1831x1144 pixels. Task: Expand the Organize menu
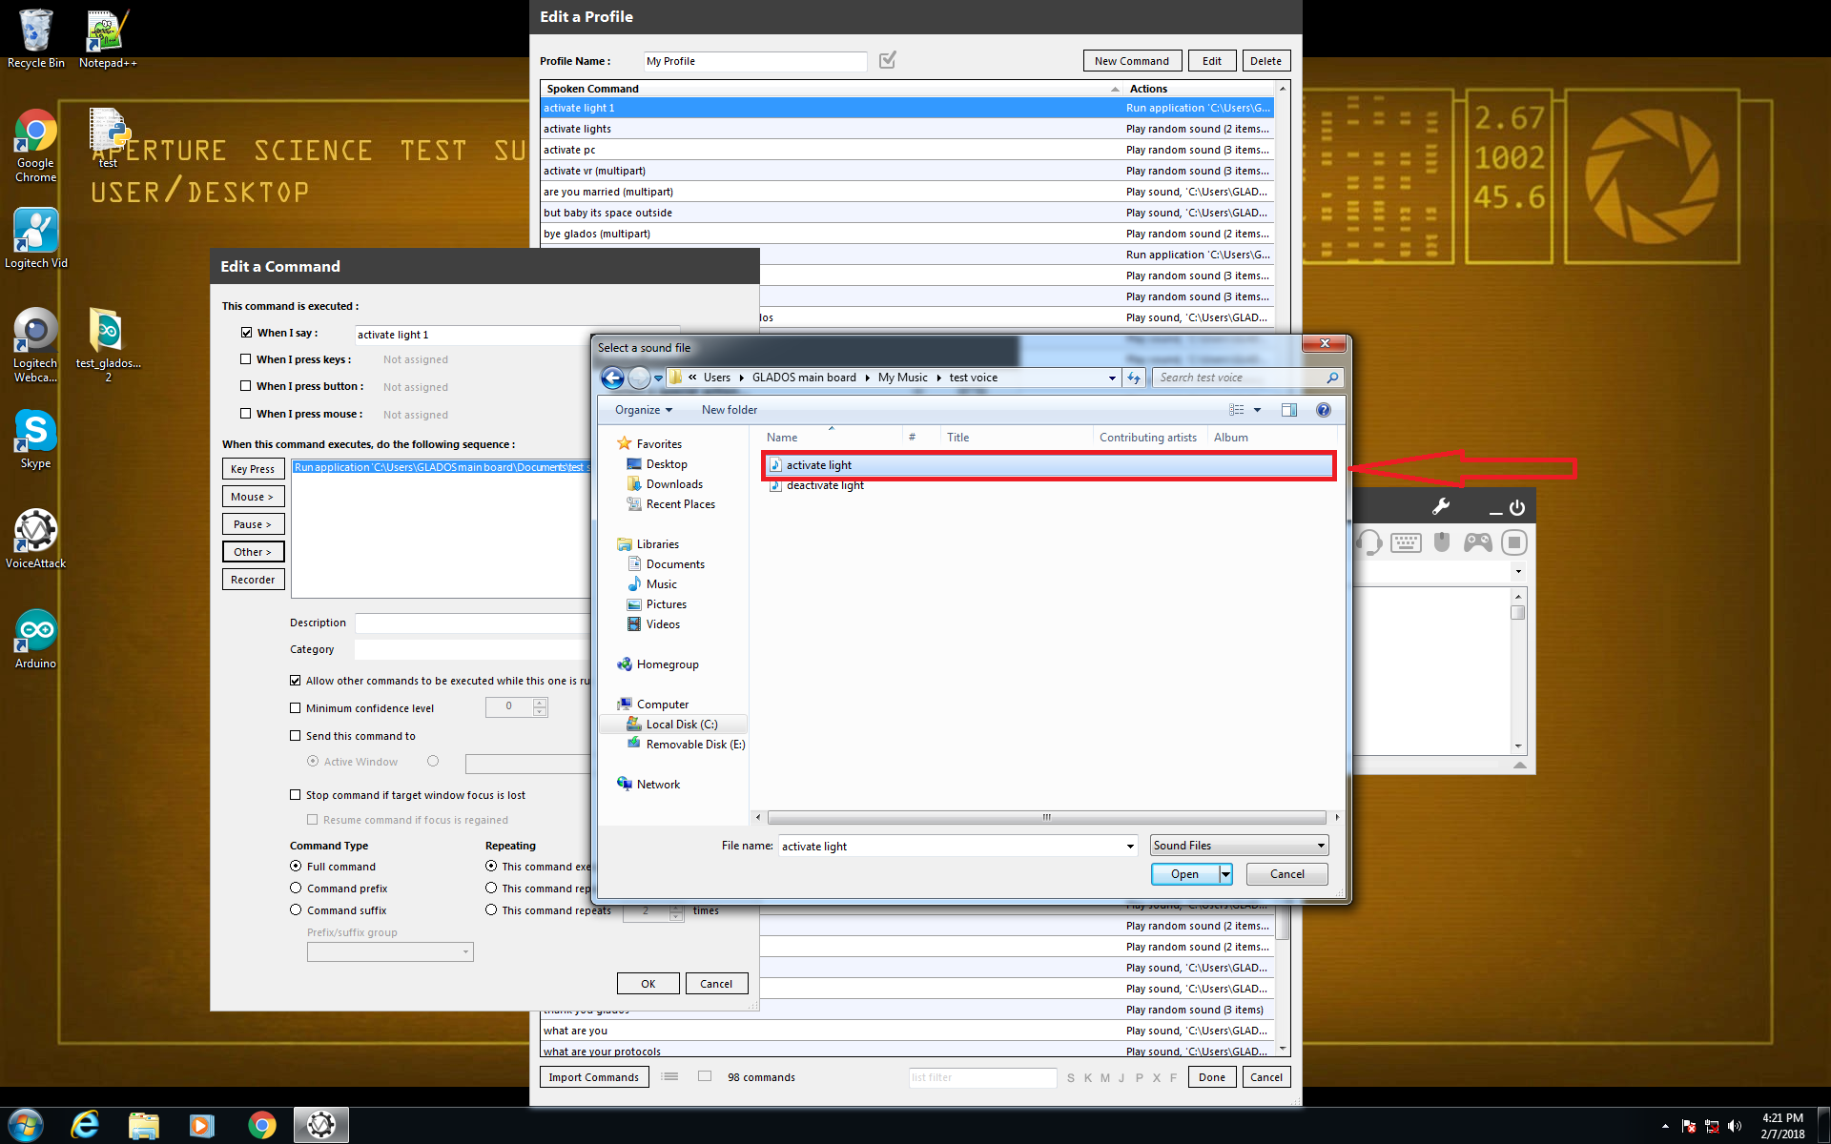[x=643, y=410]
